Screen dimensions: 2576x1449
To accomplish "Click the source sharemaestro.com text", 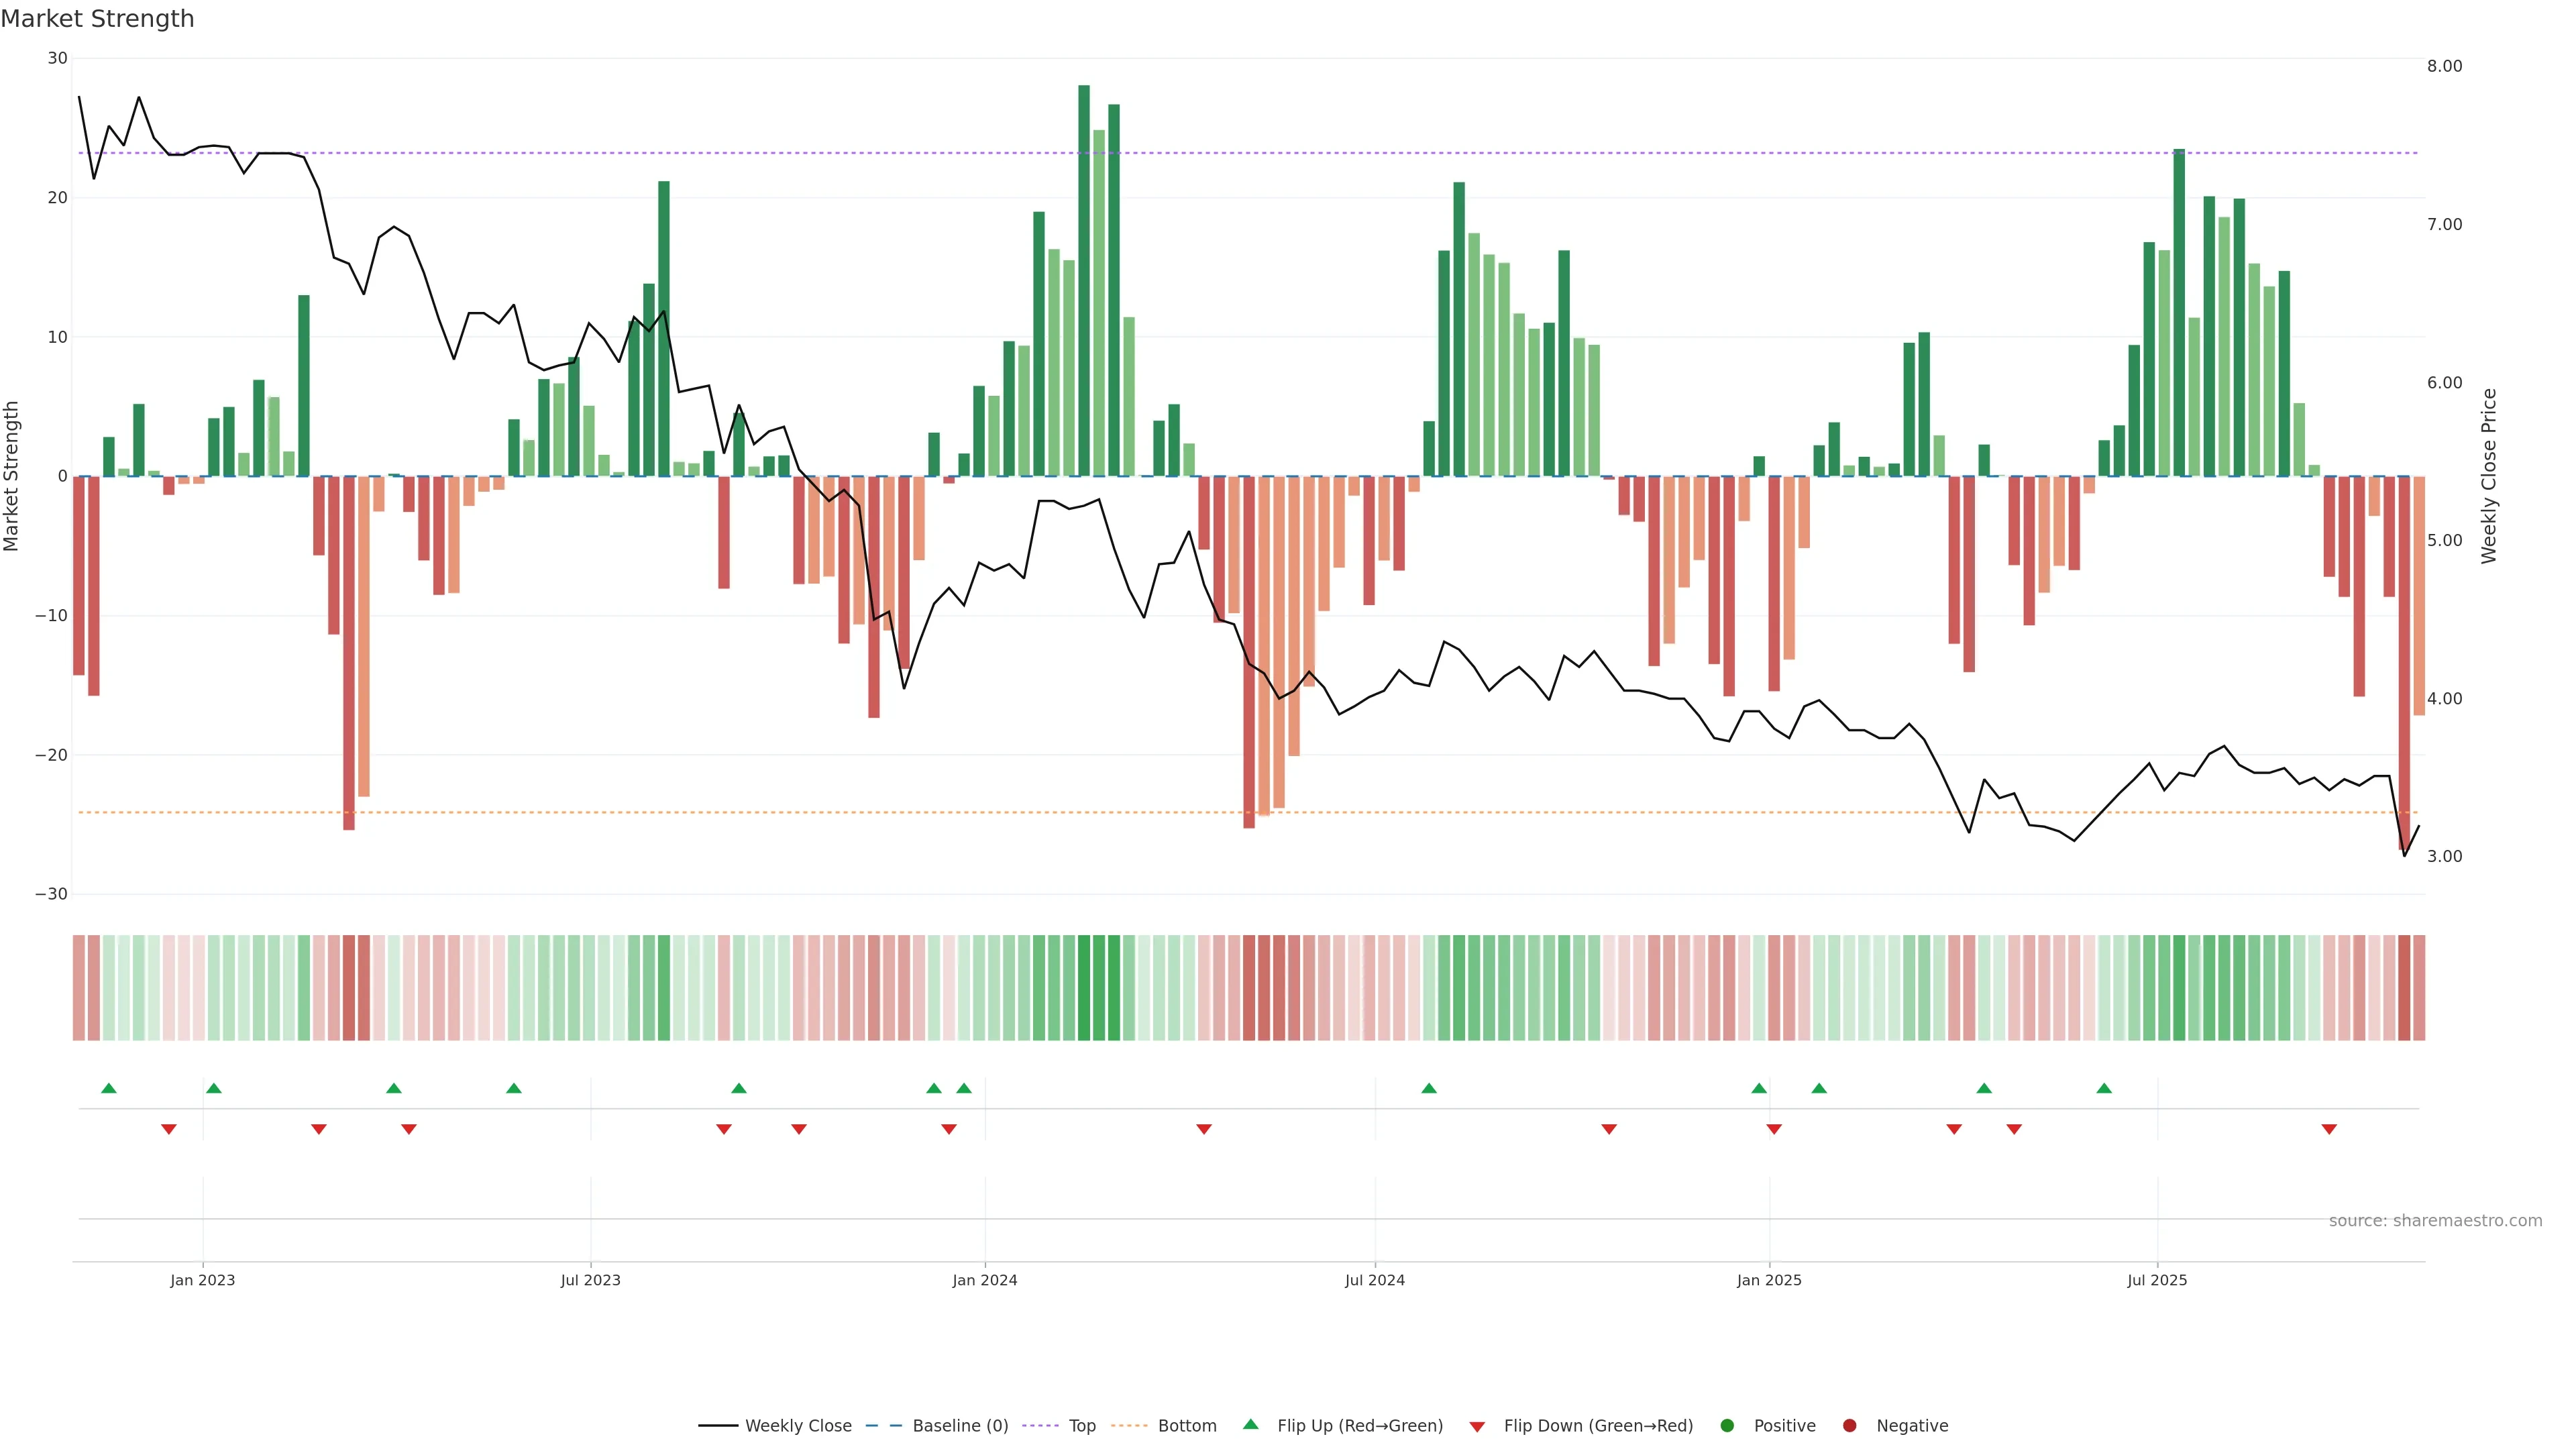I will click(x=2435, y=1220).
